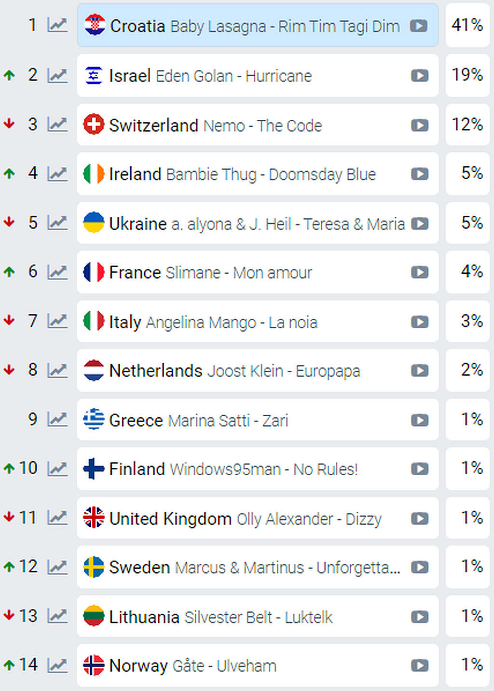Open odds chart icon for Israel
This screenshot has width=494, height=691.
click(57, 75)
